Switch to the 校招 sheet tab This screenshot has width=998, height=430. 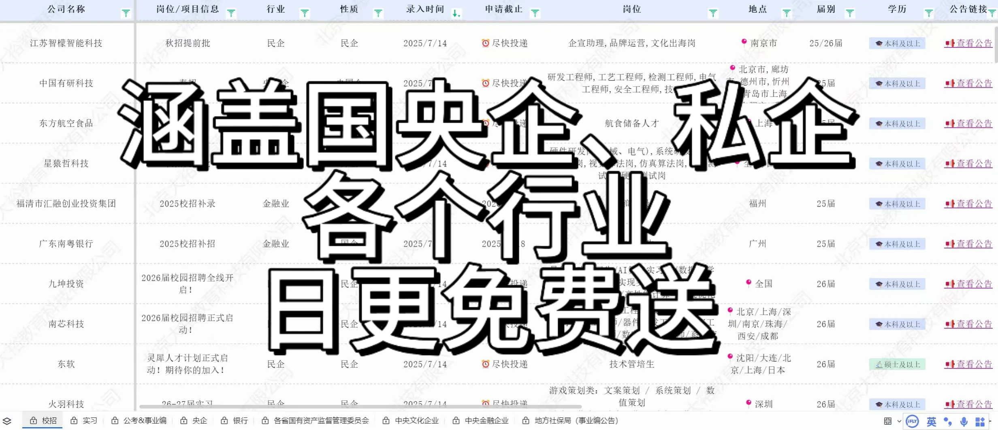[43, 421]
